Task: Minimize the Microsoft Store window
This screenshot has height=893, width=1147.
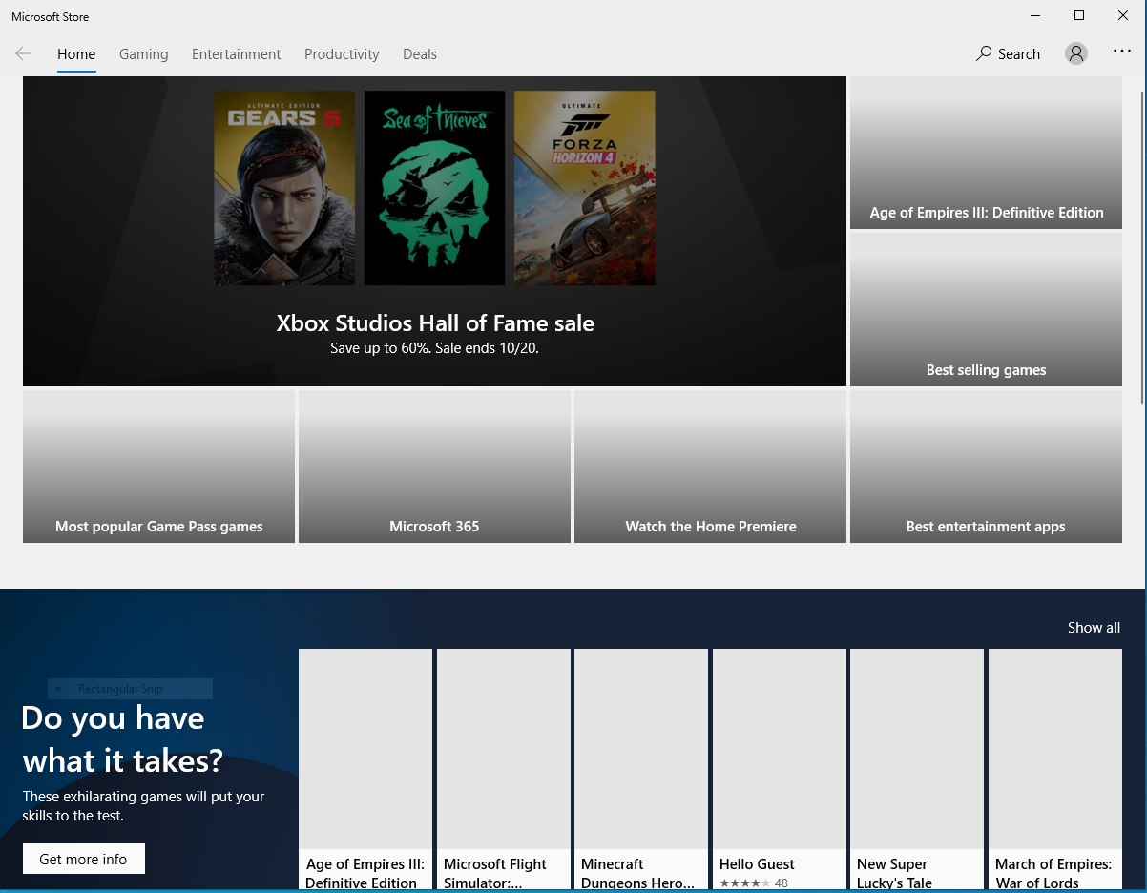Action: tap(1035, 15)
